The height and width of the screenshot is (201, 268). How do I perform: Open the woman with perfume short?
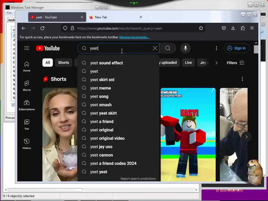[60, 135]
